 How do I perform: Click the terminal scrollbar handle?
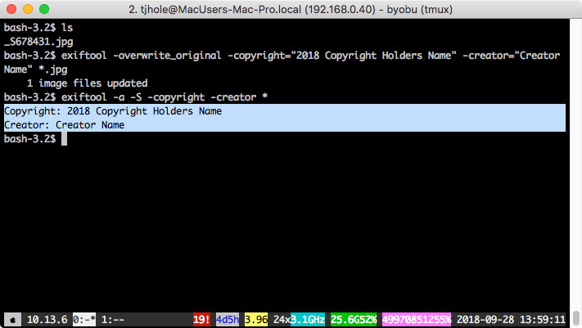click(x=576, y=317)
